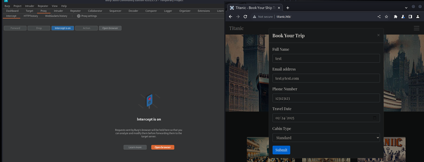Image resolution: width=424 pixels, height=162 pixels.
Task: Expand the Cabin Type dropdown
Action: (326, 138)
